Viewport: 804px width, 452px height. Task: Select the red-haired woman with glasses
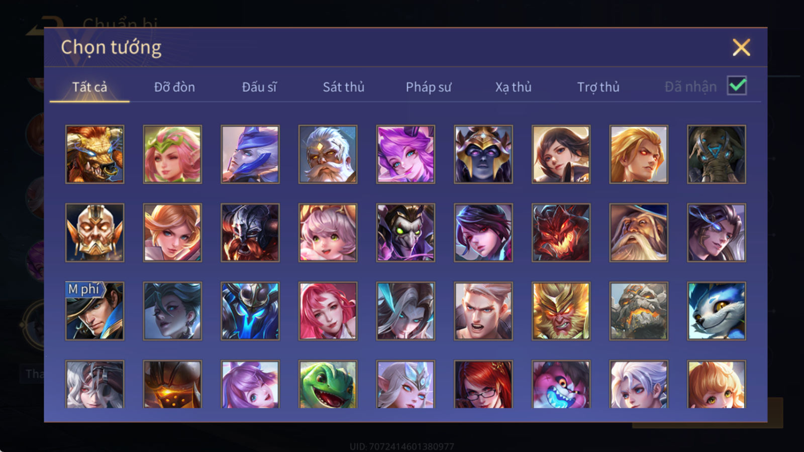483,384
